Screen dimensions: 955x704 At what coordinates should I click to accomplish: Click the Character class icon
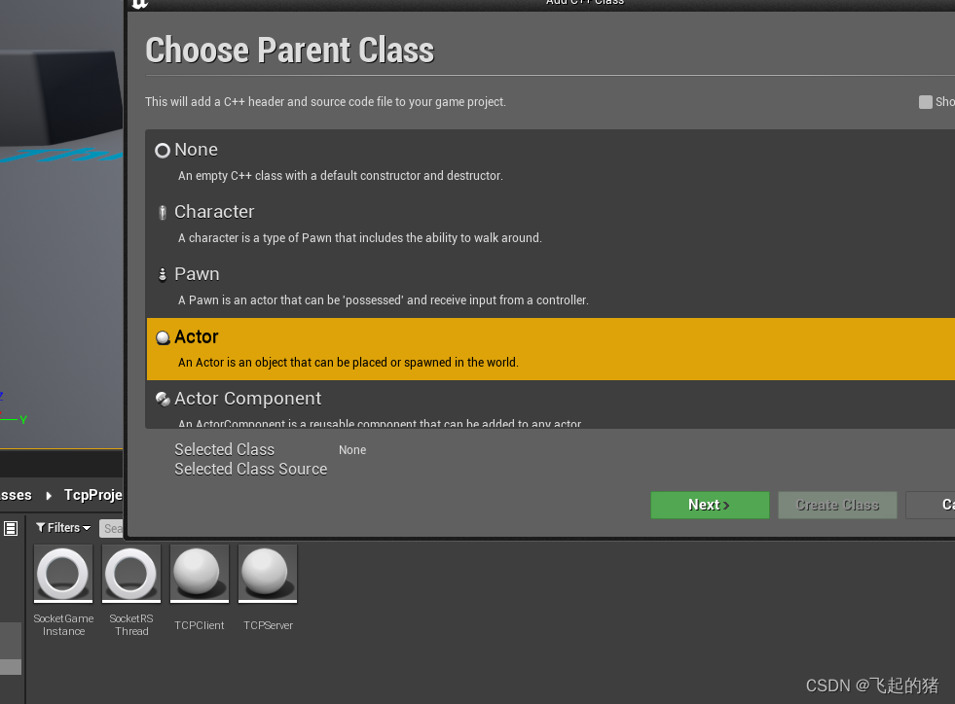(163, 212)
